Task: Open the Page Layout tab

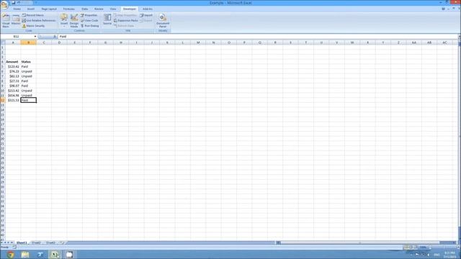Action: click(x=49, y=9)
